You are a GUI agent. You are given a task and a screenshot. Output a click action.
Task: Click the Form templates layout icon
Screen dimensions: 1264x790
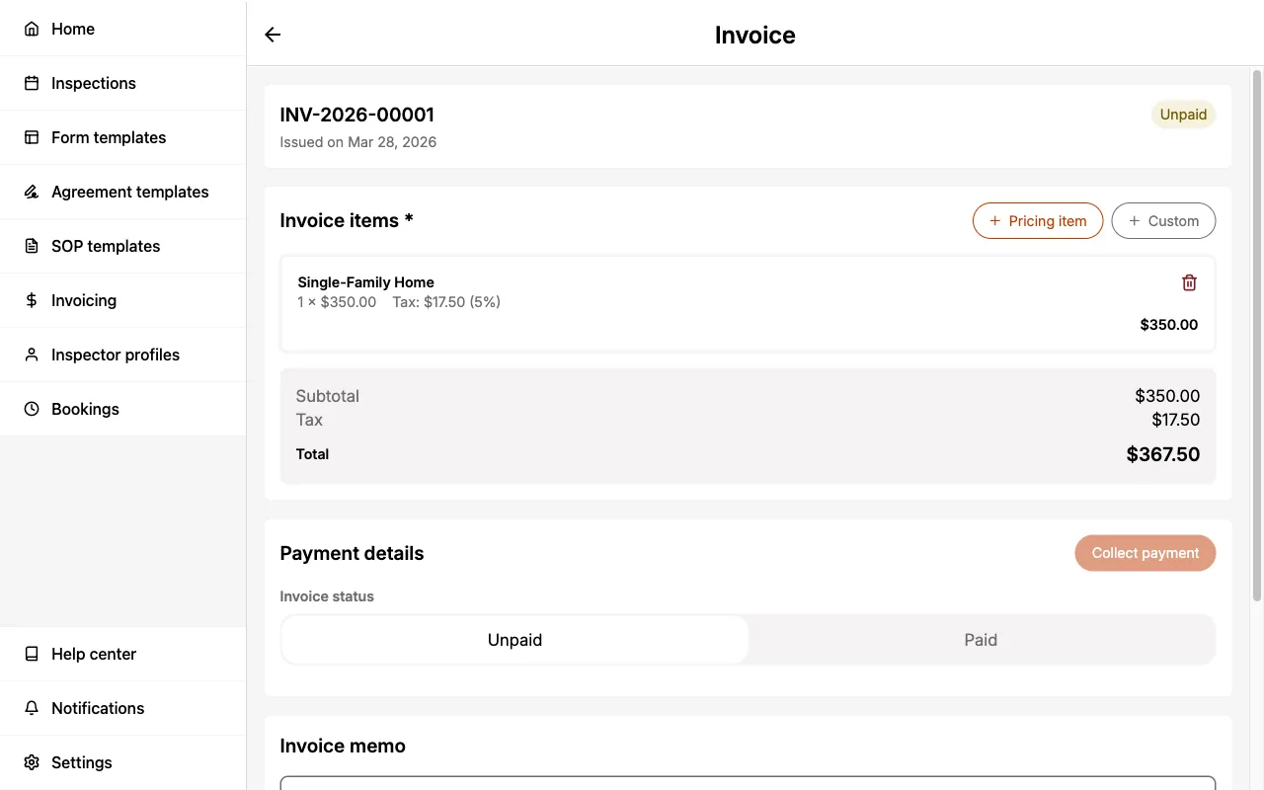pyautogui.click(x=32, y=137)
